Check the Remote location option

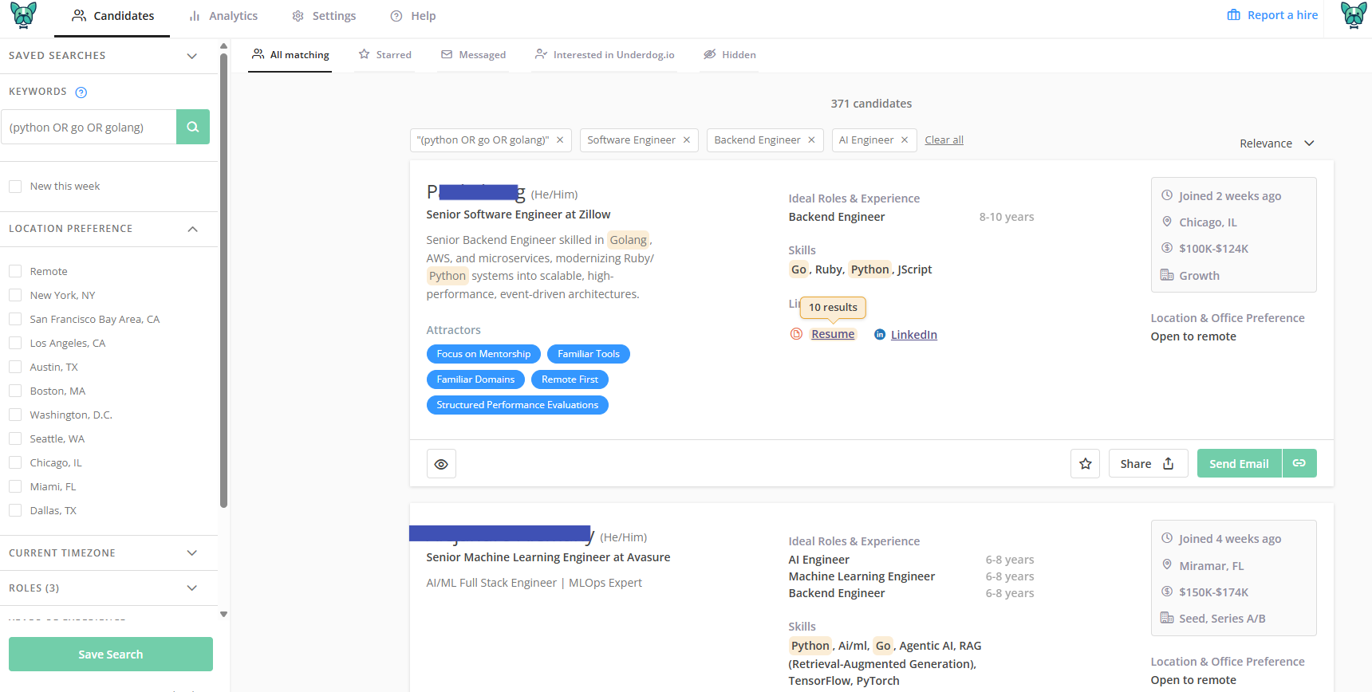tap(15, 272)
